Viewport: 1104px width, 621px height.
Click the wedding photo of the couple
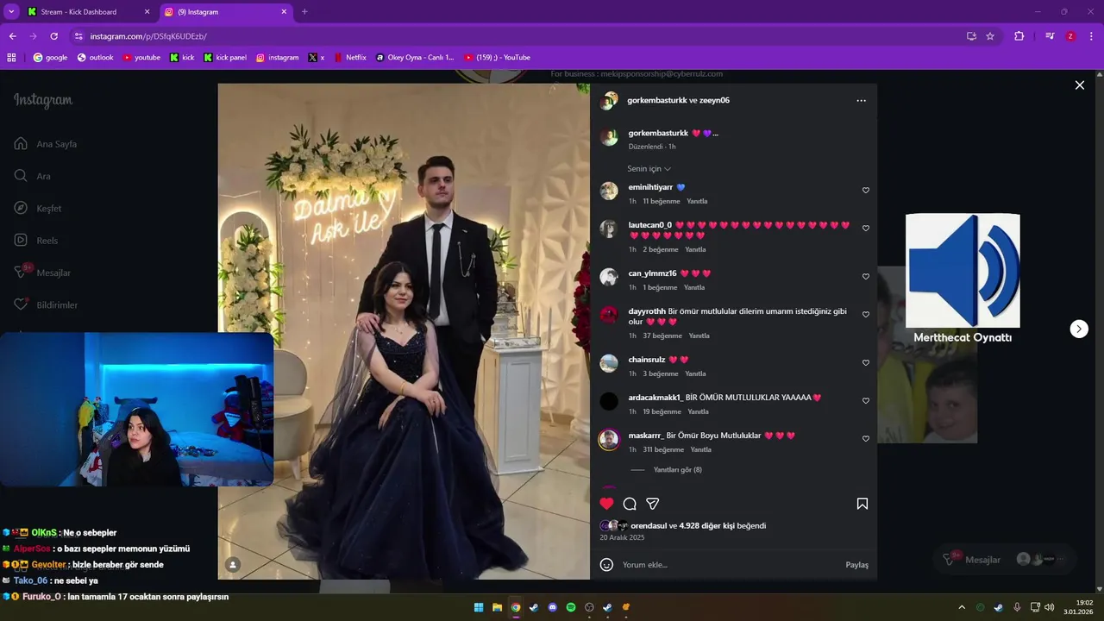coord(404,331)
